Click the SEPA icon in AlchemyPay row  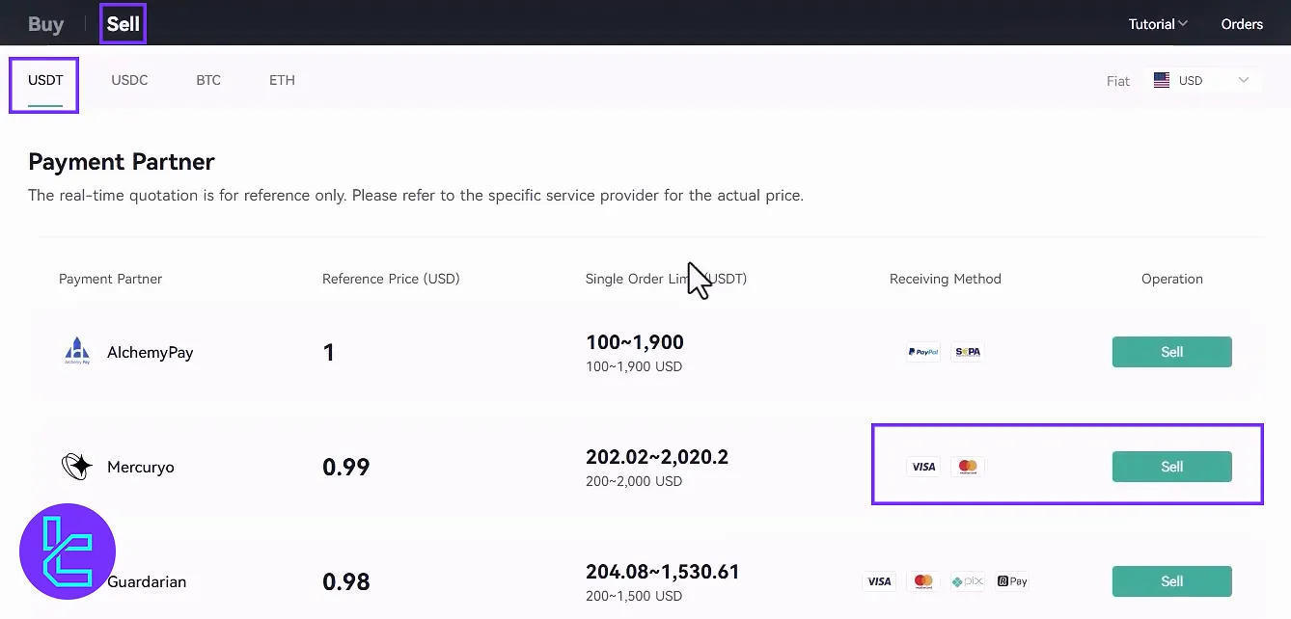[x=968, y=352]
